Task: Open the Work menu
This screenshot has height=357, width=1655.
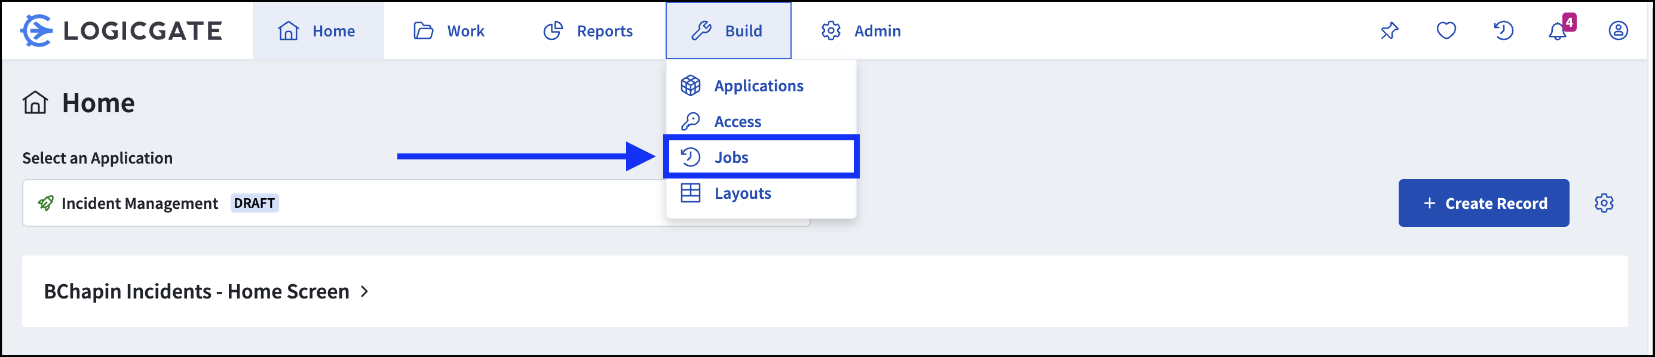Action: click(449, 31)
